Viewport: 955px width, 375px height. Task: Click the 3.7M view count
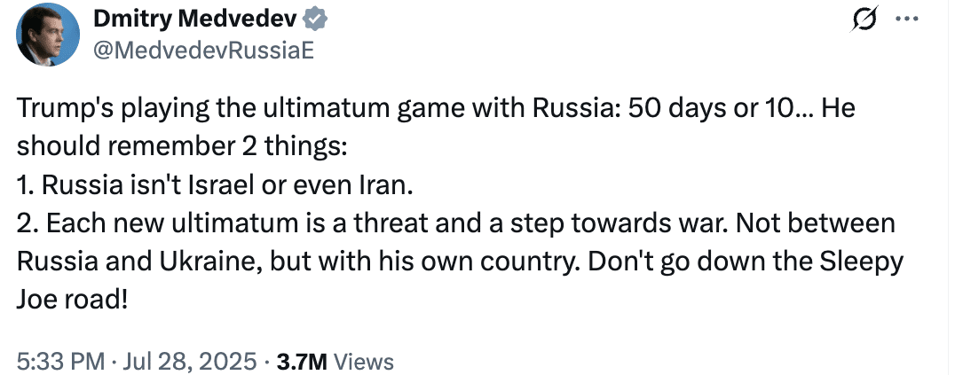click(x=303, y=362)
